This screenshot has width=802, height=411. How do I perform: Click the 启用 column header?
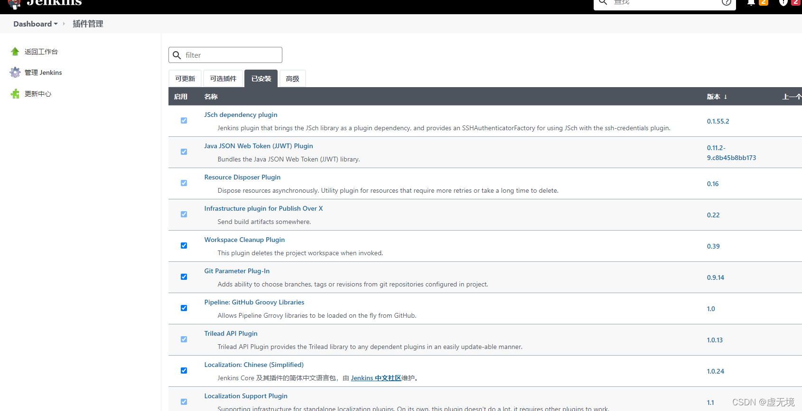tap(180, 97)
